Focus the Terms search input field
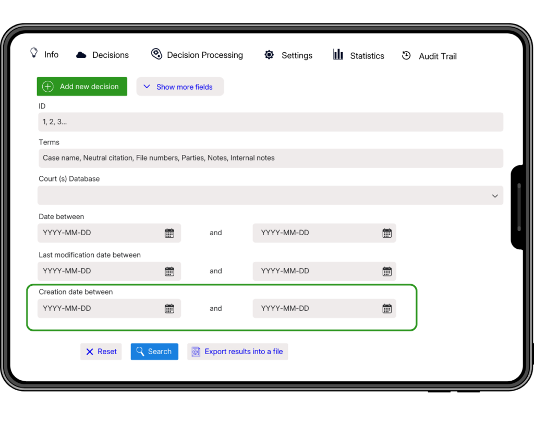Image resolution: width=534 pixels, height=423 pixels. click(x=270, y=158)
